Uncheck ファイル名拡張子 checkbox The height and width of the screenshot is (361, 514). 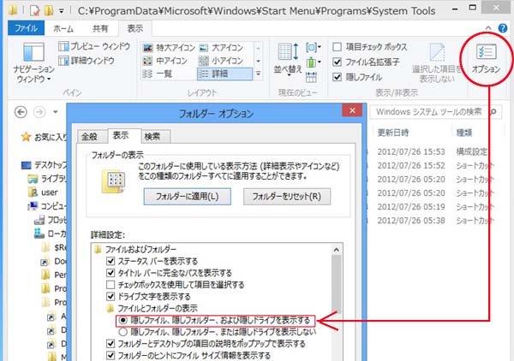pos(338,61)
